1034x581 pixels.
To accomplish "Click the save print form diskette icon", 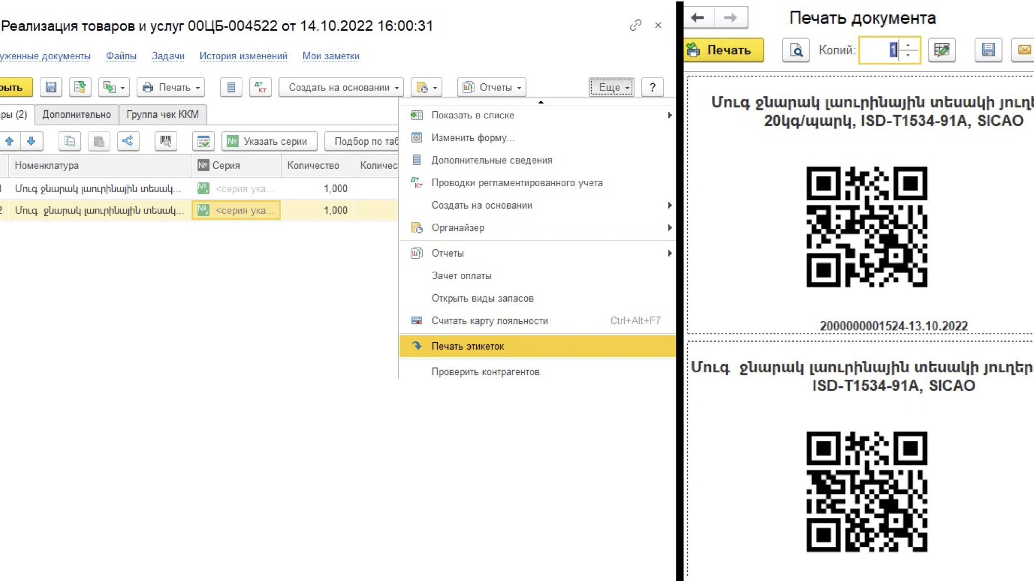I will [988, 50].
